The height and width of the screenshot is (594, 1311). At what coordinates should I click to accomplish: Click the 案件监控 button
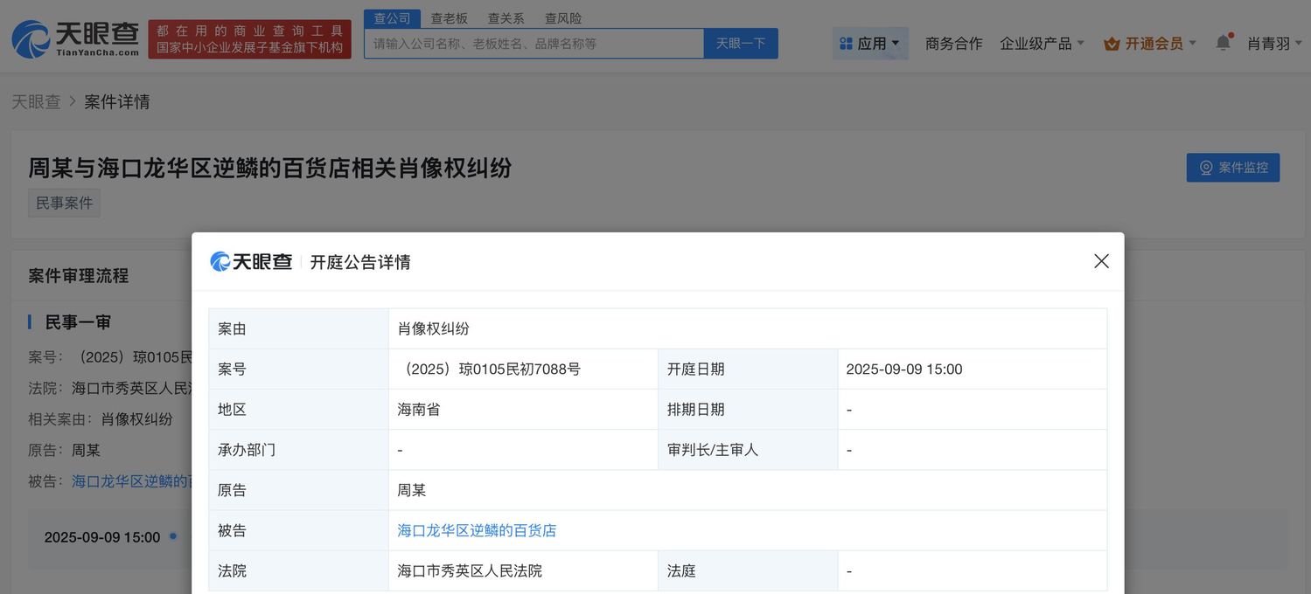pyautogui.click(x=1233, y=168)
